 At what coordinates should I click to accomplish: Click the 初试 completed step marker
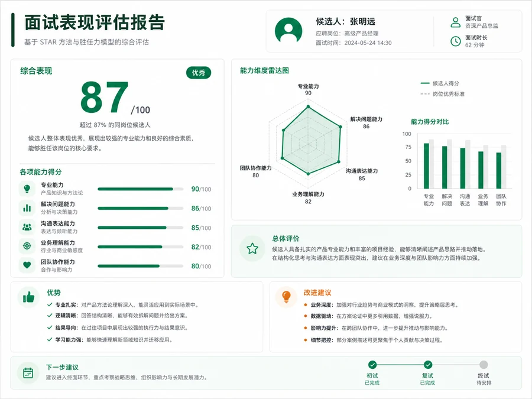372,365
